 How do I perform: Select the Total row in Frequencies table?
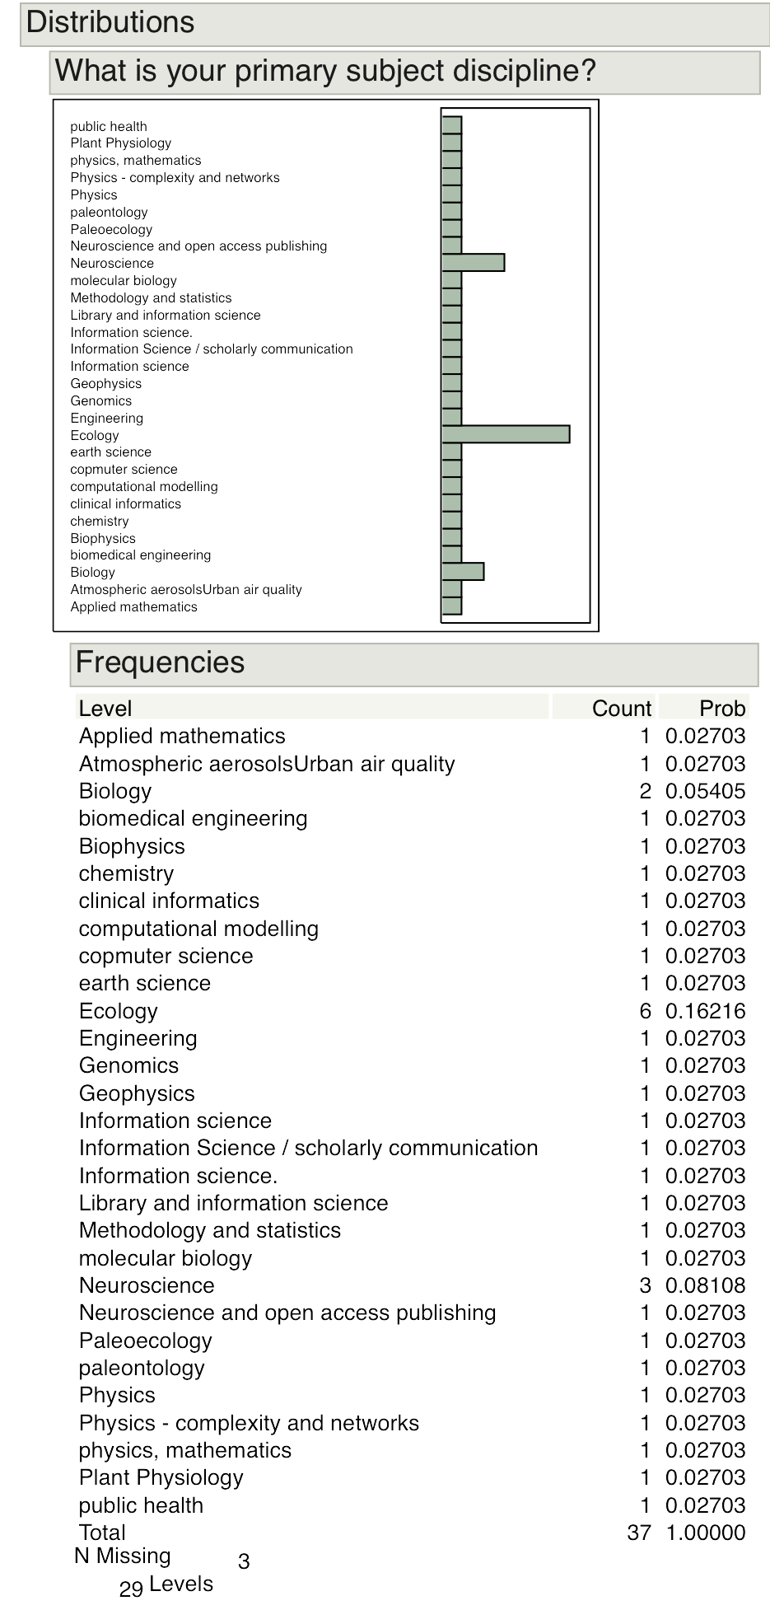click(102, 1533)
